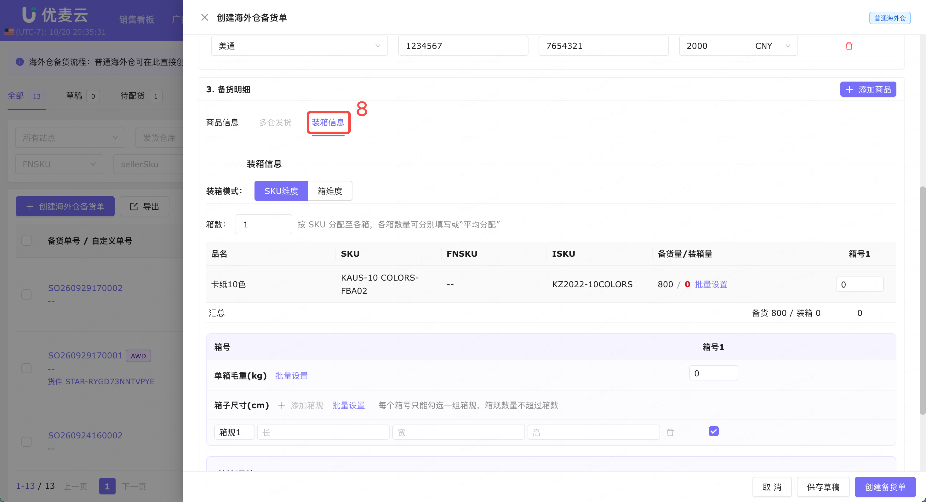Click 创建海外仓备货单 button in the list page

click(65, 206)
